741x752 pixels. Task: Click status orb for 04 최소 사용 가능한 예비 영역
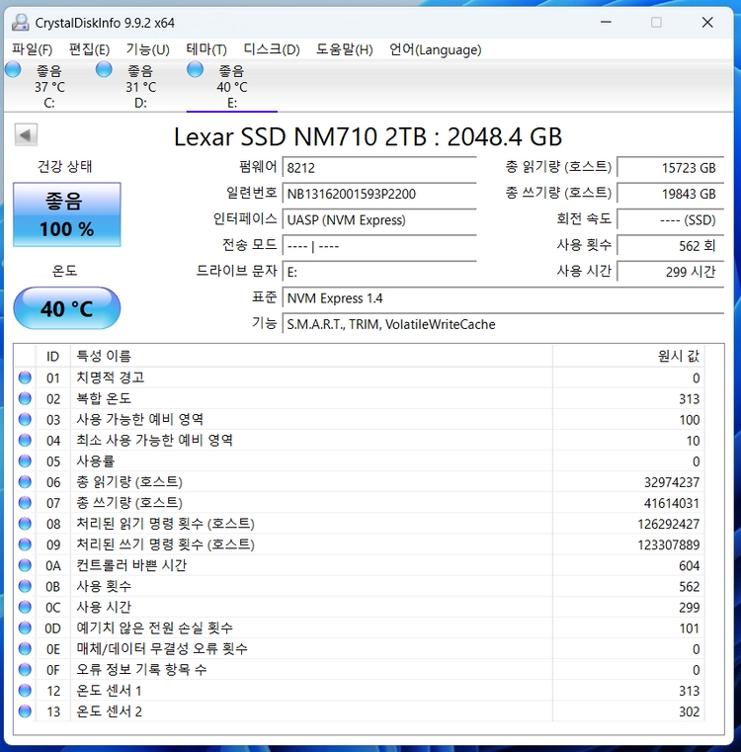[x=25, y=441]
